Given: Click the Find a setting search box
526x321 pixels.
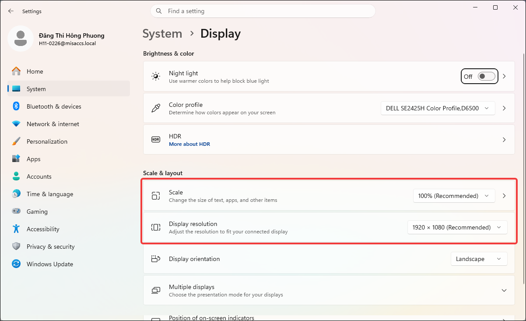Looking at the screenshot, I should 263,11.
